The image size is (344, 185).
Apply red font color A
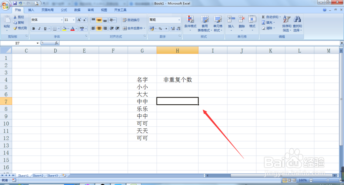[x=73, y=28]
